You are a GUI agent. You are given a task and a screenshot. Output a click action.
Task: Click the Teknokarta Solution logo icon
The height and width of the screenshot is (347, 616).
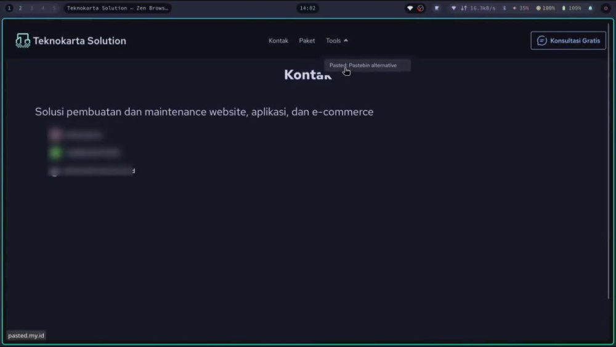[23, 41]
